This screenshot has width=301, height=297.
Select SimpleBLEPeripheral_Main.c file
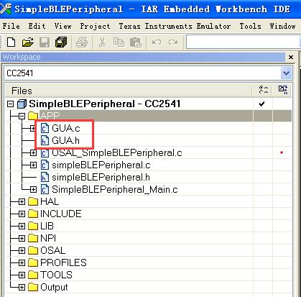point(115,189)
